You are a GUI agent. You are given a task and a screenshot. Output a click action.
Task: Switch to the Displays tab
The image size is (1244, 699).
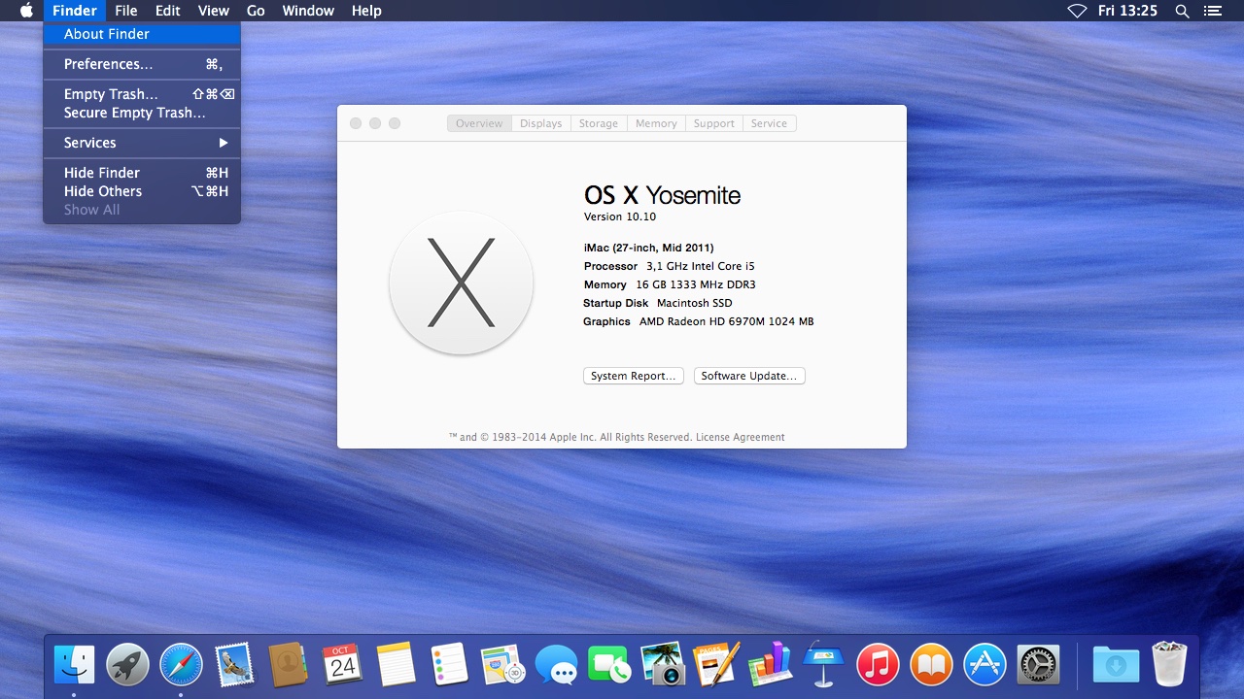coord(541,123)
